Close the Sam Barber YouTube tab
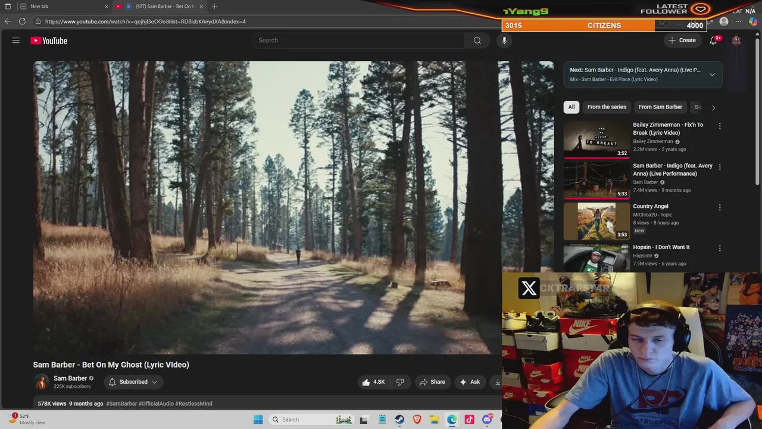 tap(201, 6)
